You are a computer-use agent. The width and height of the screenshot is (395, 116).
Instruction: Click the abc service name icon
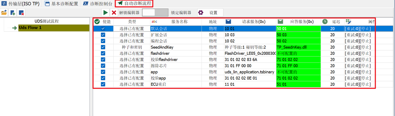click(x=154, y=22)
